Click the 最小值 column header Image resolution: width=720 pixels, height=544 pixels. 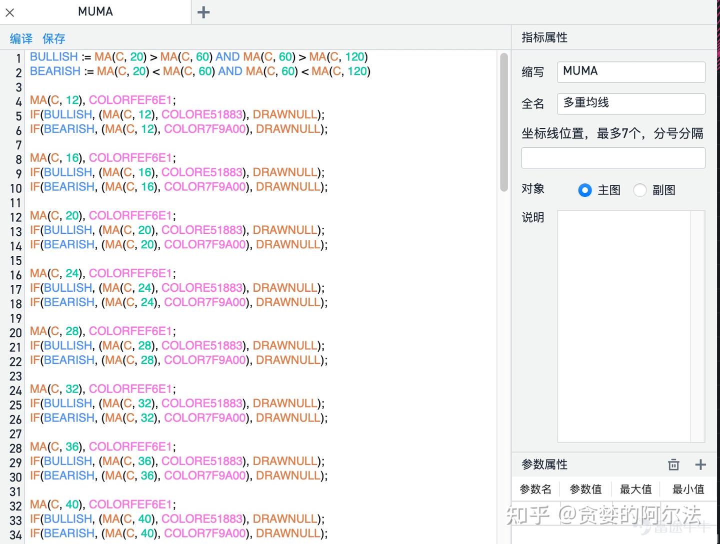[688, 490]
